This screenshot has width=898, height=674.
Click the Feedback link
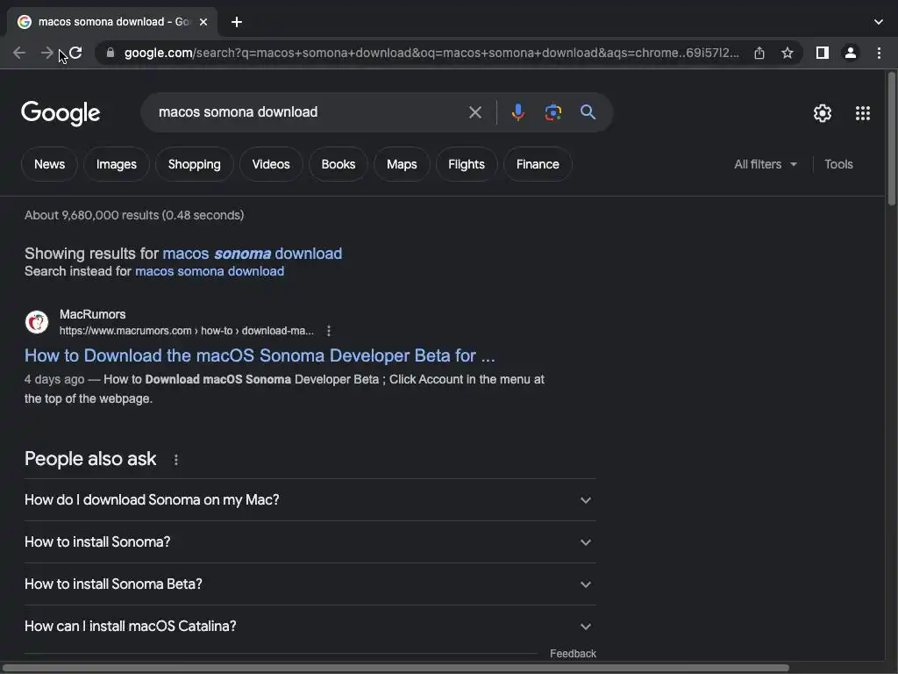pyautogui.click(x=573, y=654)
